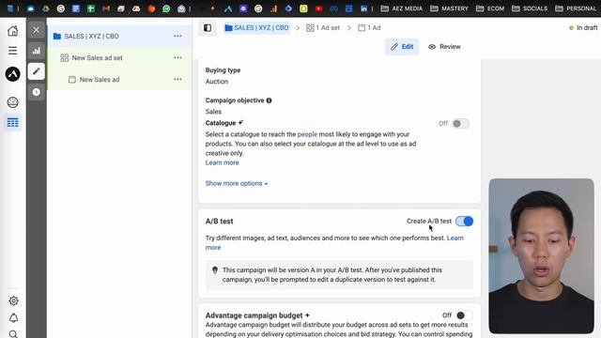
Task: Close the editing panel with X
Action: [37, 30]
